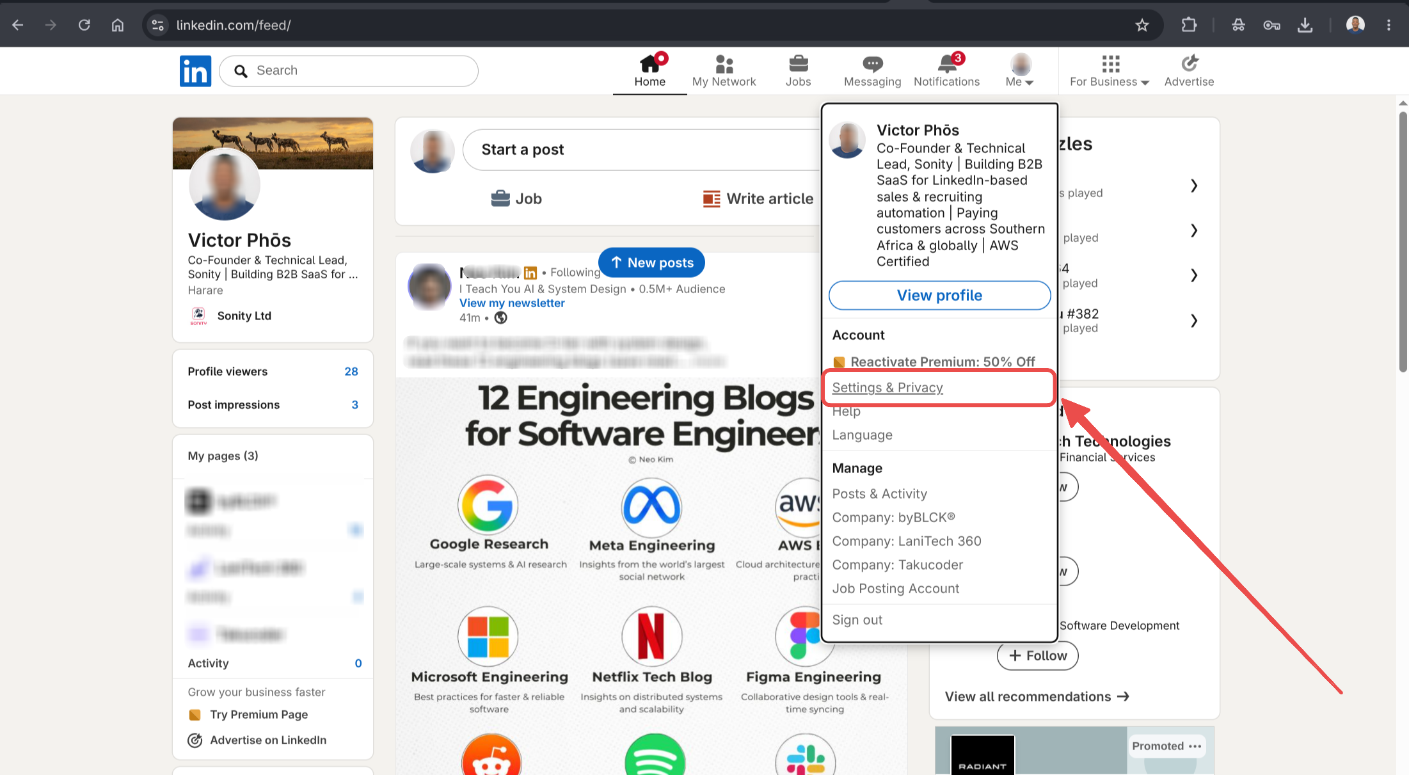
Task: Click the View profile button
Action: coord(939,296)
